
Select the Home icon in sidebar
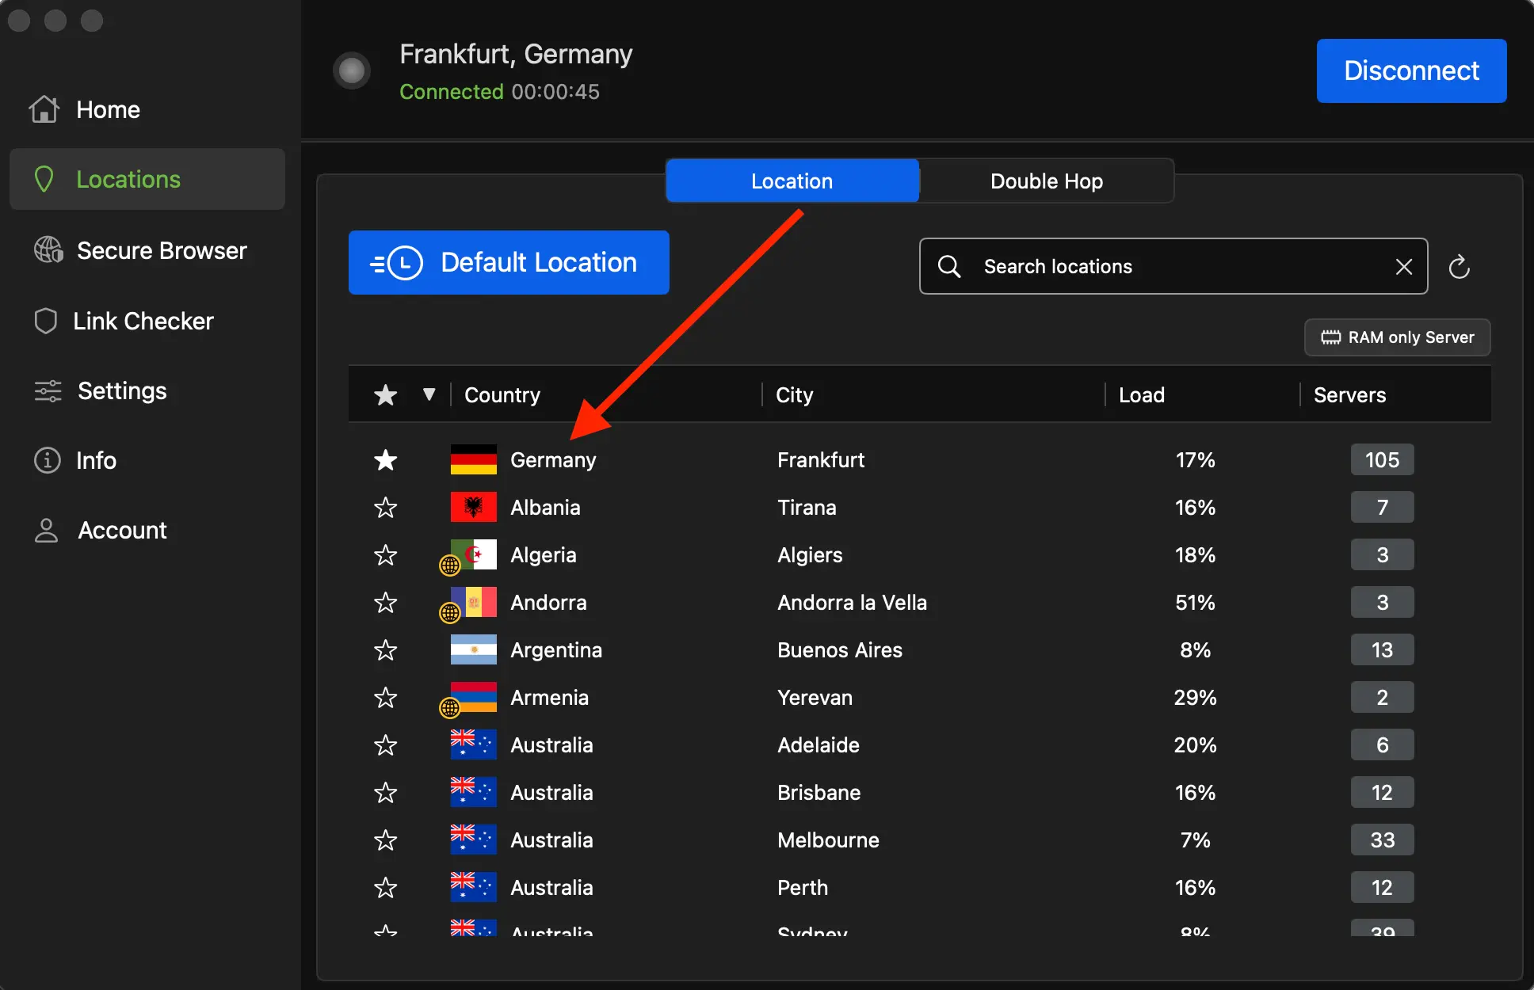point(44,109)
